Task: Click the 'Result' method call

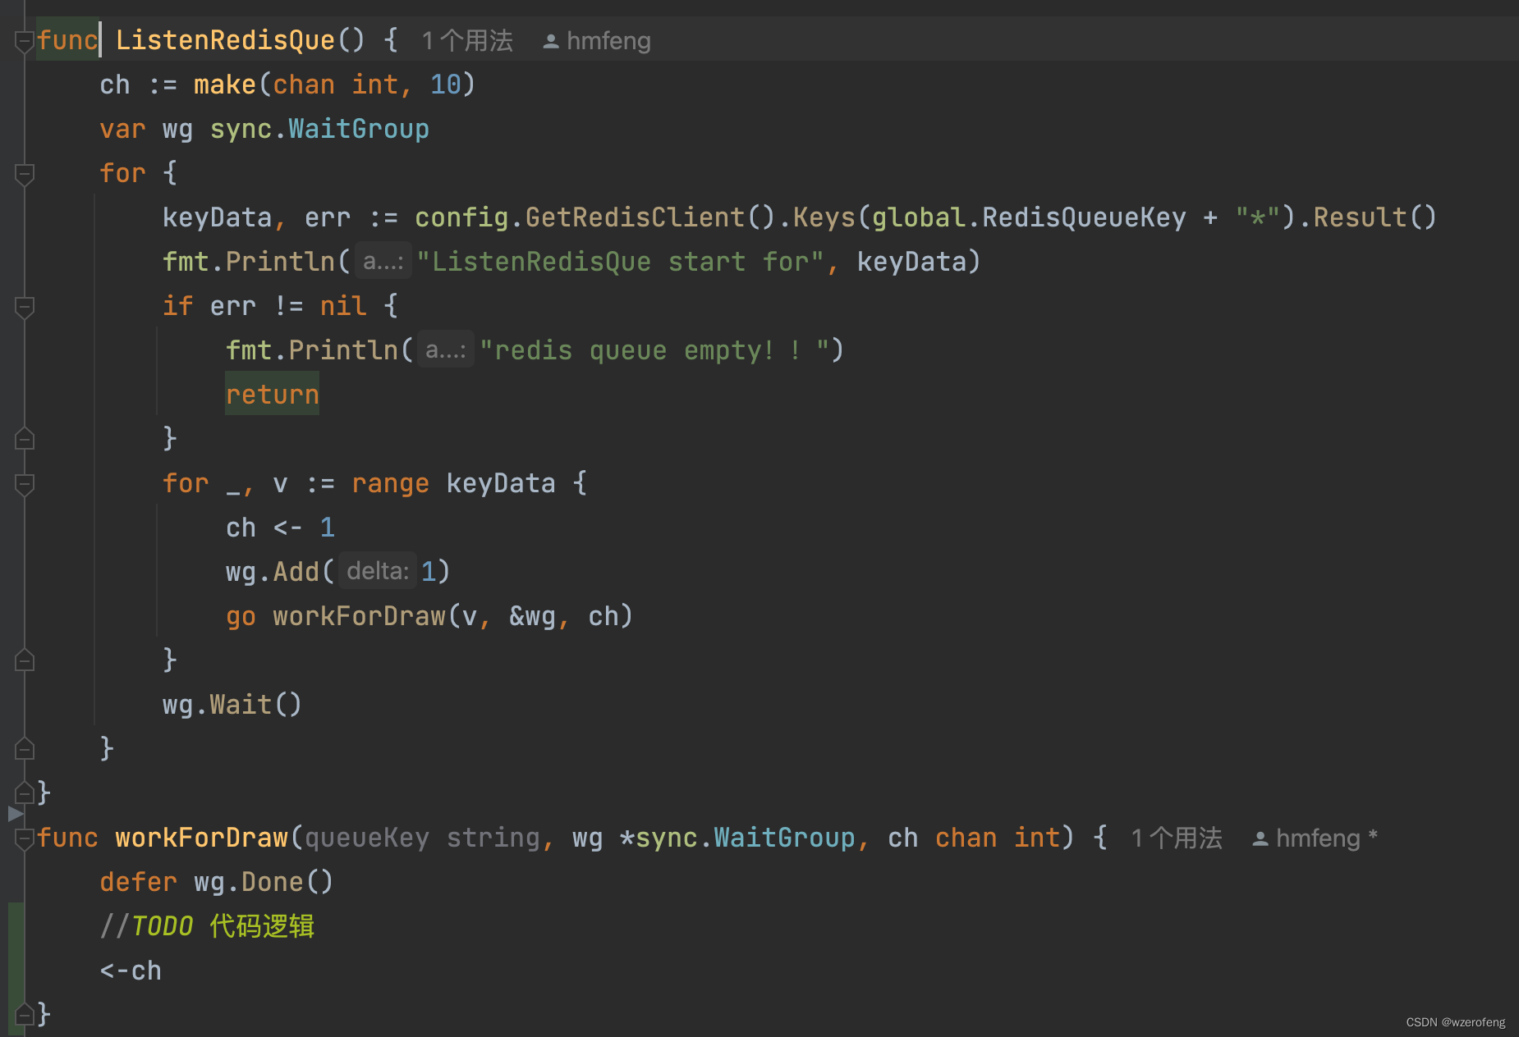Action: [x=1360, y=218]
